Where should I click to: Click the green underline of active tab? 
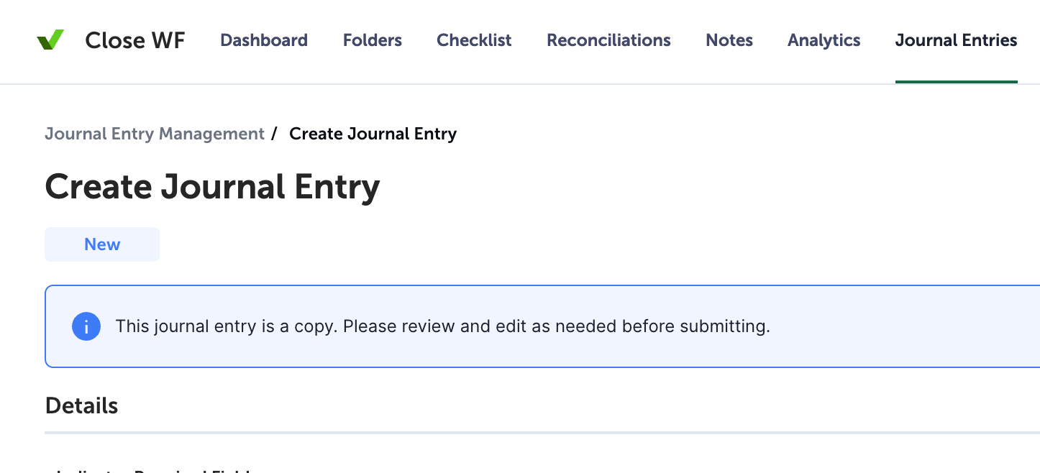point(956,81)
